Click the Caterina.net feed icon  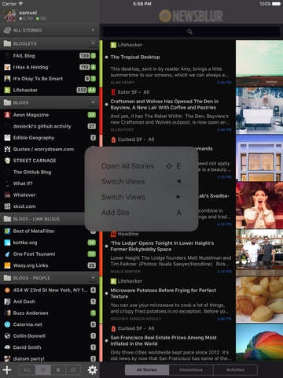coord(7,324)
